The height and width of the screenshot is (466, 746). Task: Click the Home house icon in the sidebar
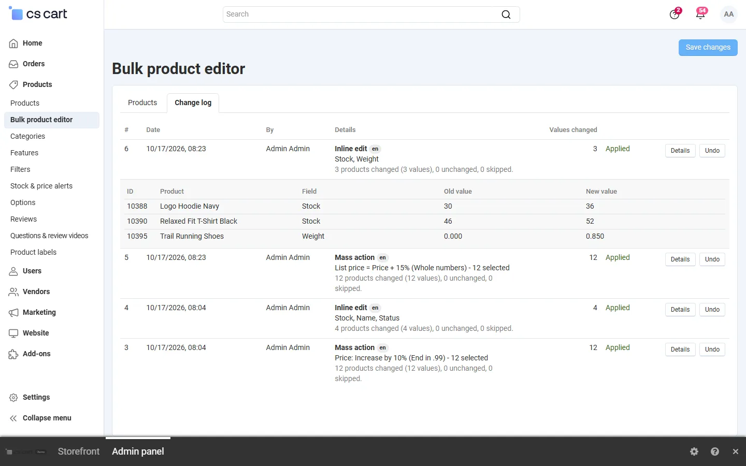pos(13,43)
